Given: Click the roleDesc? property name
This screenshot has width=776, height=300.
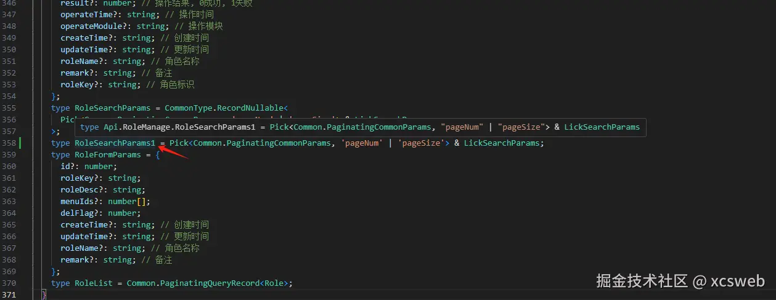Looking at the screenshot, I should tap(84, 189).
